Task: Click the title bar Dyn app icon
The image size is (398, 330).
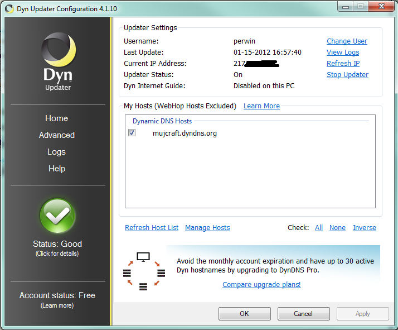Action: tap(9, 9)
